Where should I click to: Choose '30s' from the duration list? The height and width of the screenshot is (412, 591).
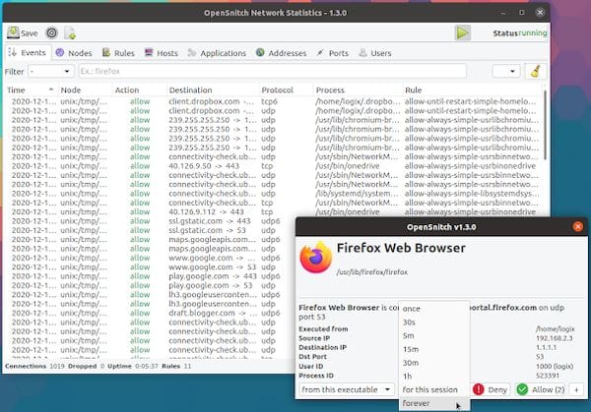point(434,323)
